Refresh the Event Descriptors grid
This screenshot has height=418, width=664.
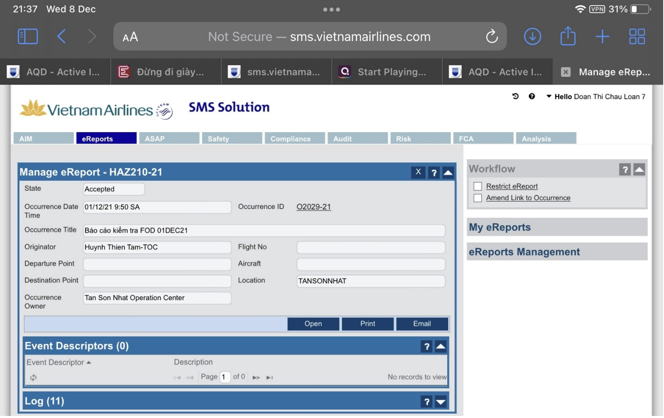pyautogui.click(x=33, y=378)
